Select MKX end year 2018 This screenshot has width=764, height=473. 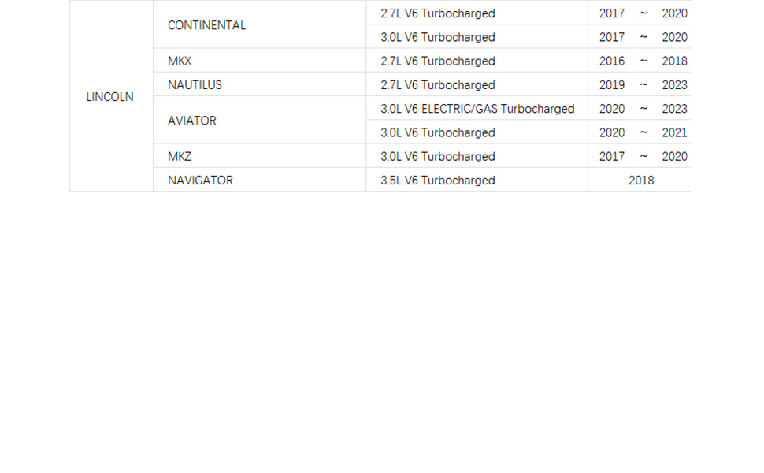[x=674, y=61]
